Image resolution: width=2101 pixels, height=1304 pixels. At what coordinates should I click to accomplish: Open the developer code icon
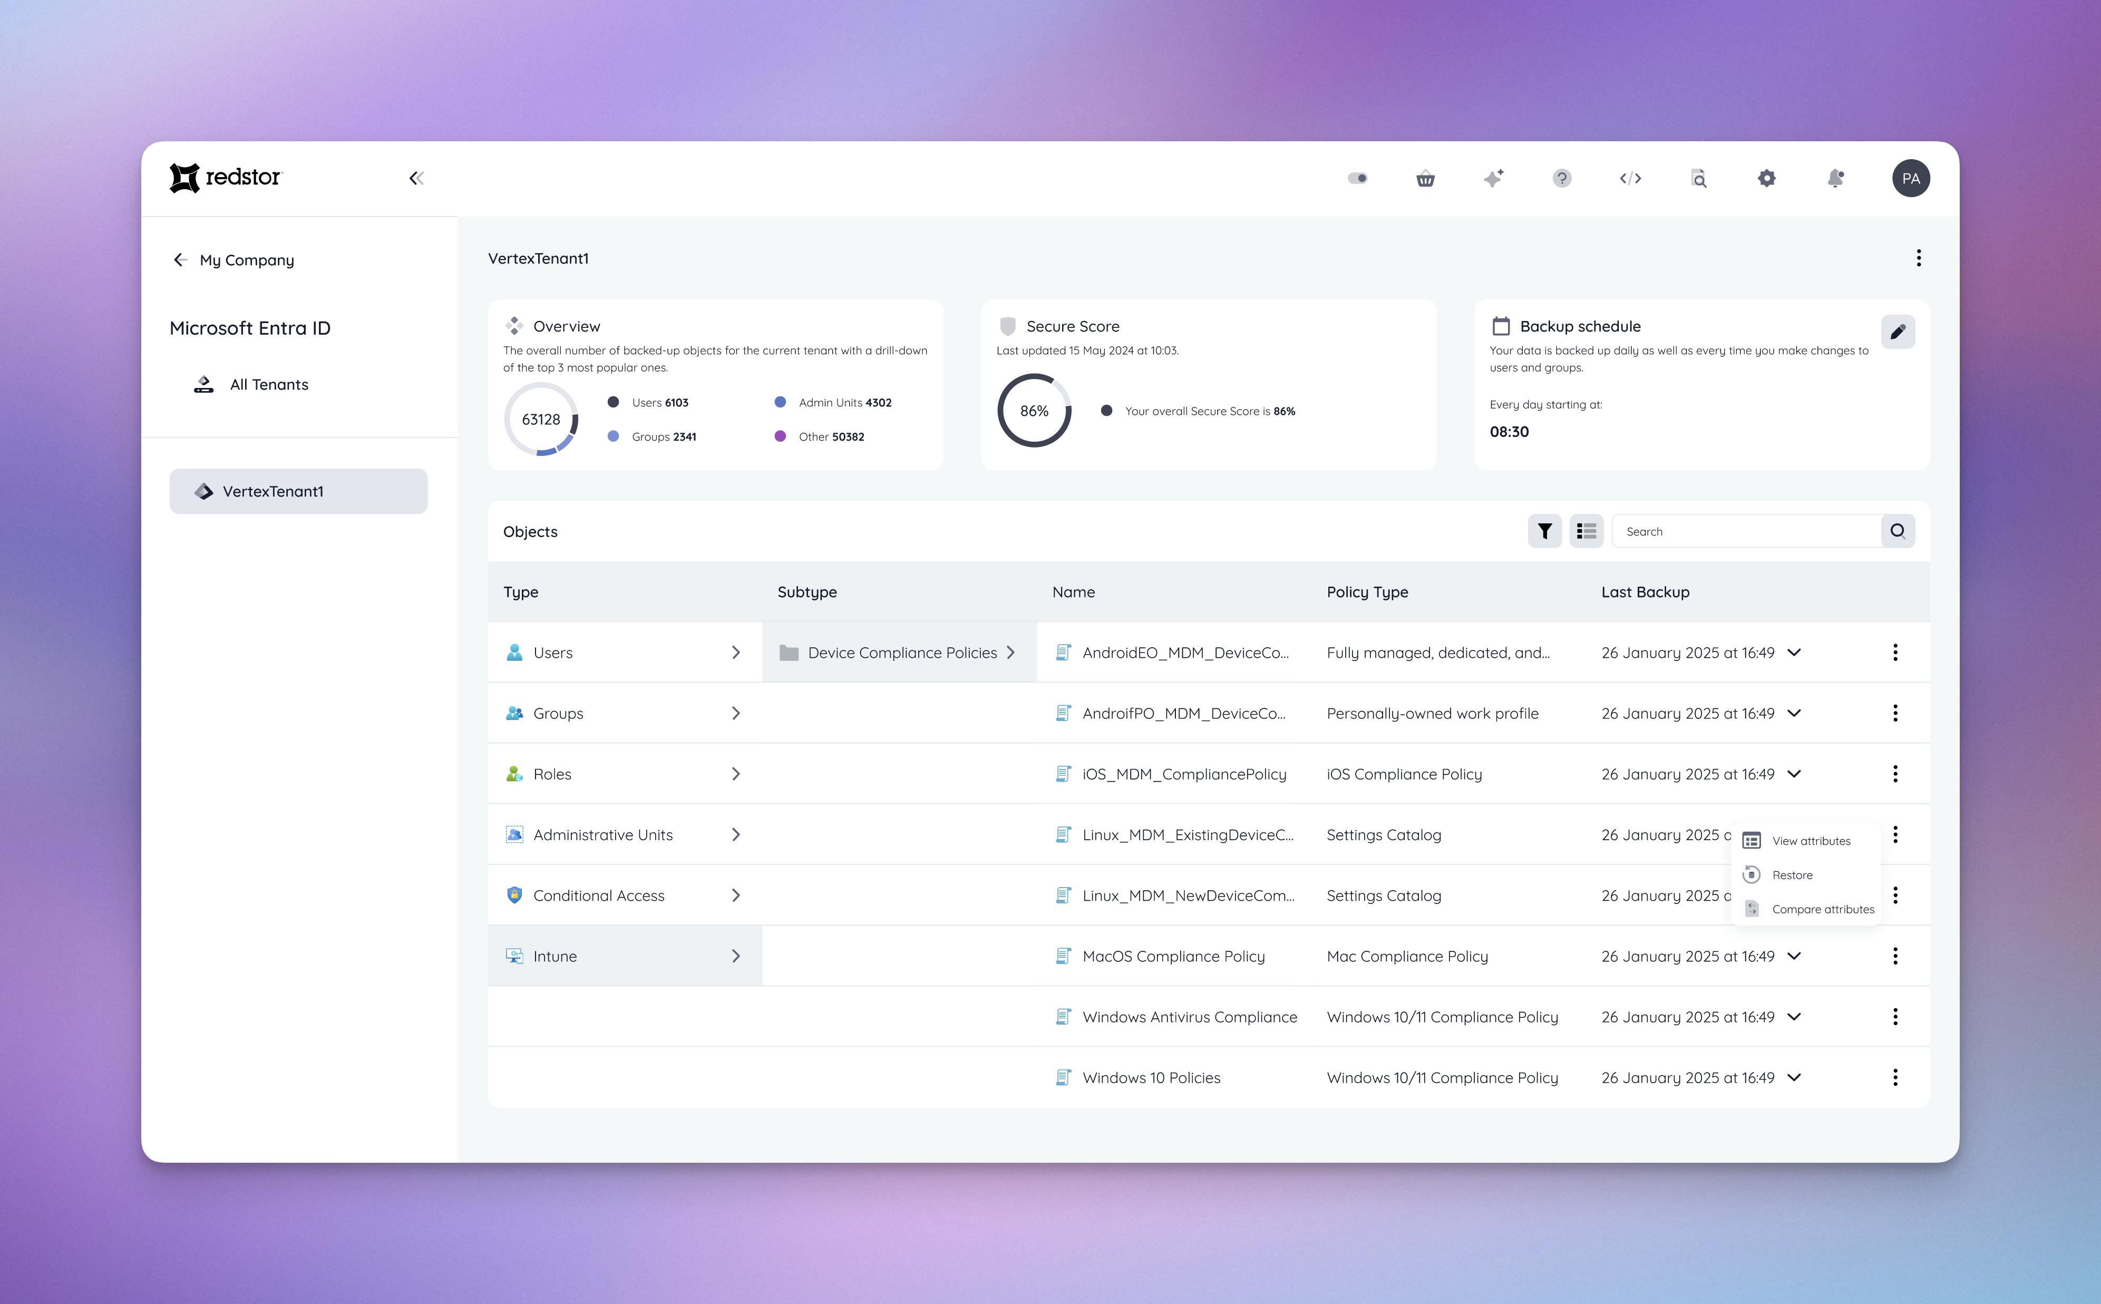[x=1630, y=179]
